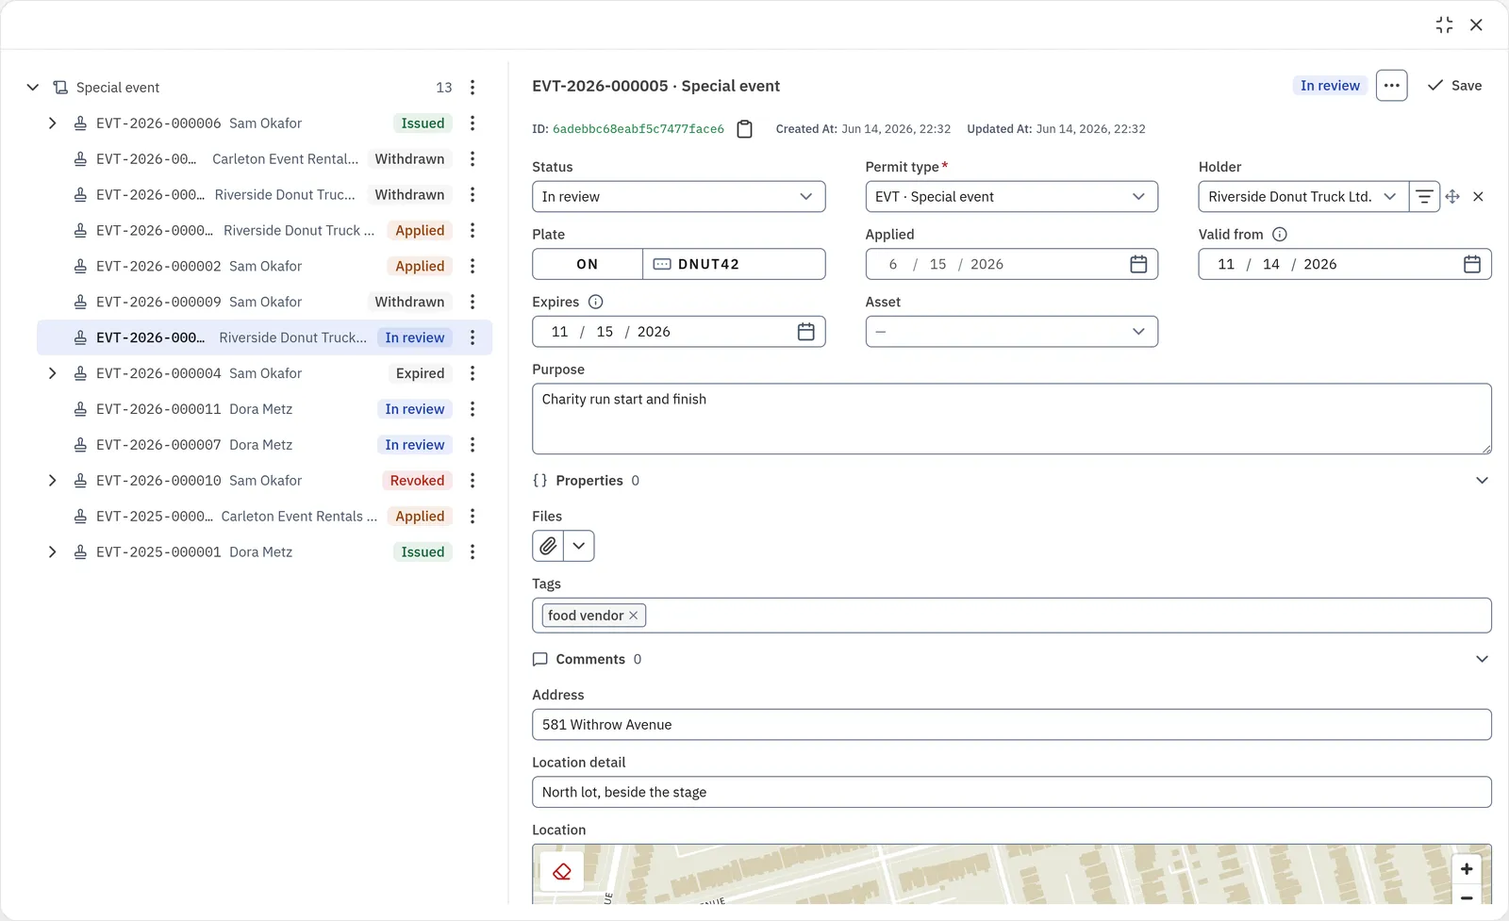Expand the Properties section

tap(1482, 481)
